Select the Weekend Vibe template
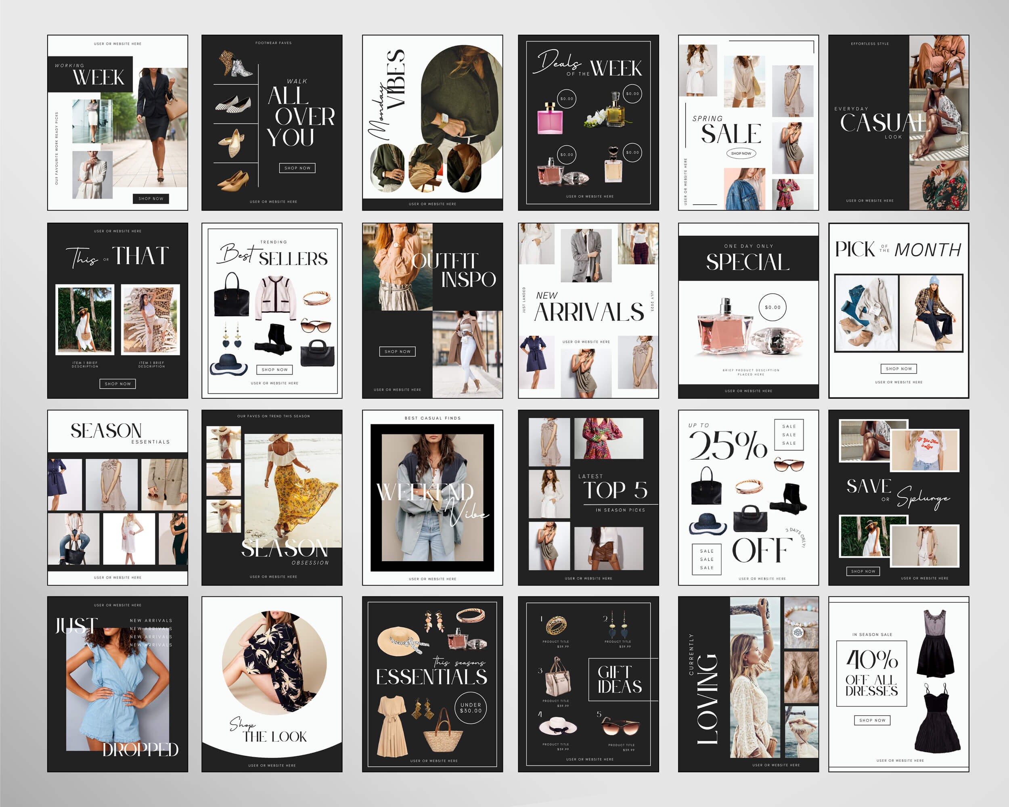The image size is (1009, 807). pos(432,498)
